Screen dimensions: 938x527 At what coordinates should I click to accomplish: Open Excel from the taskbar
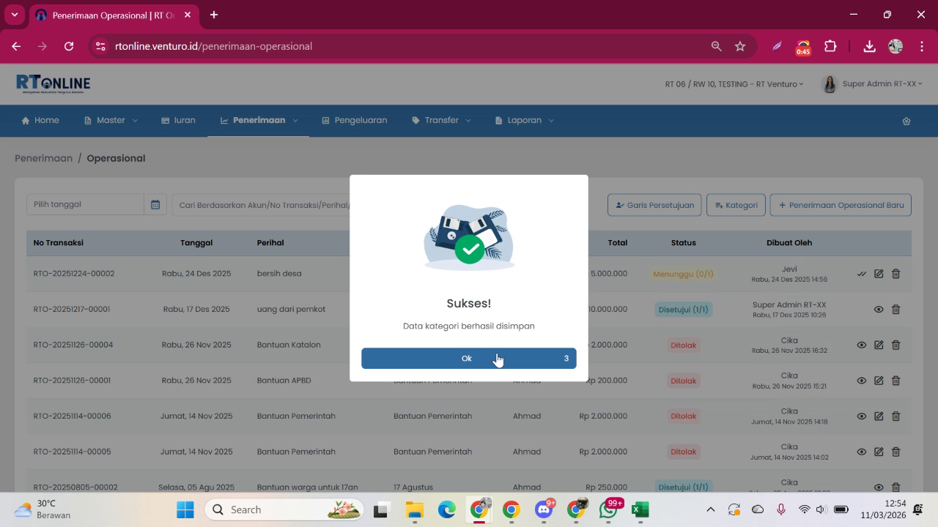pos(640,509)
